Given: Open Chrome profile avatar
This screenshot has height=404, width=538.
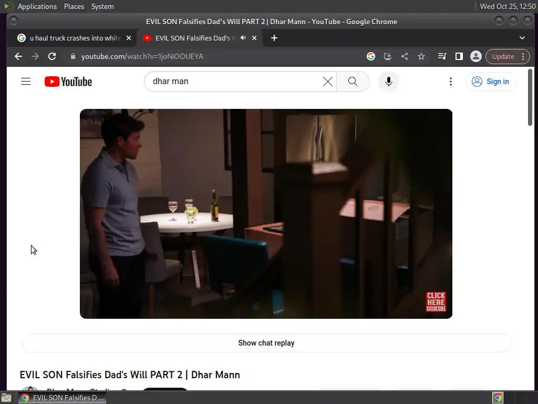Looking at the screenshot, I should tap(476, 56).
